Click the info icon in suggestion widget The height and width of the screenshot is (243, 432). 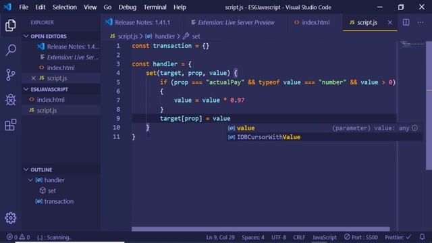tap(414, 128)
